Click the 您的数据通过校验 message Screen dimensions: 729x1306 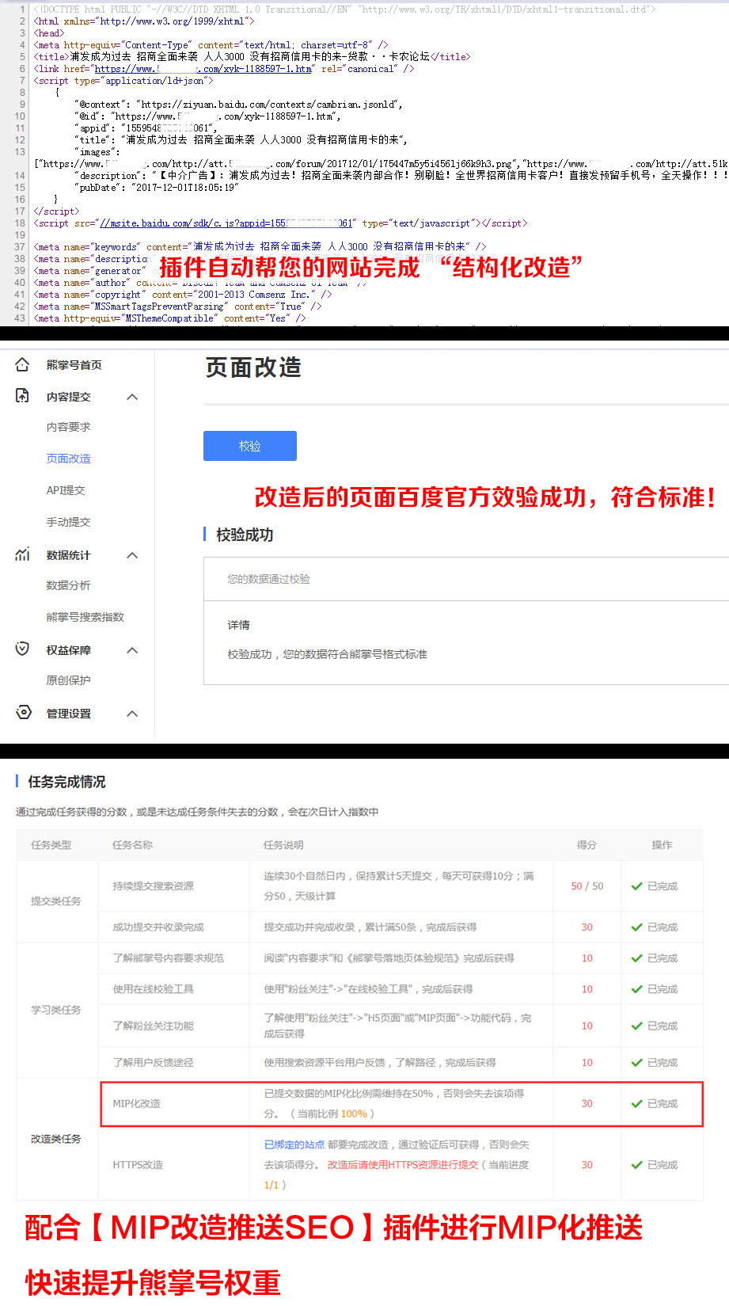click(x=268, y=579)
